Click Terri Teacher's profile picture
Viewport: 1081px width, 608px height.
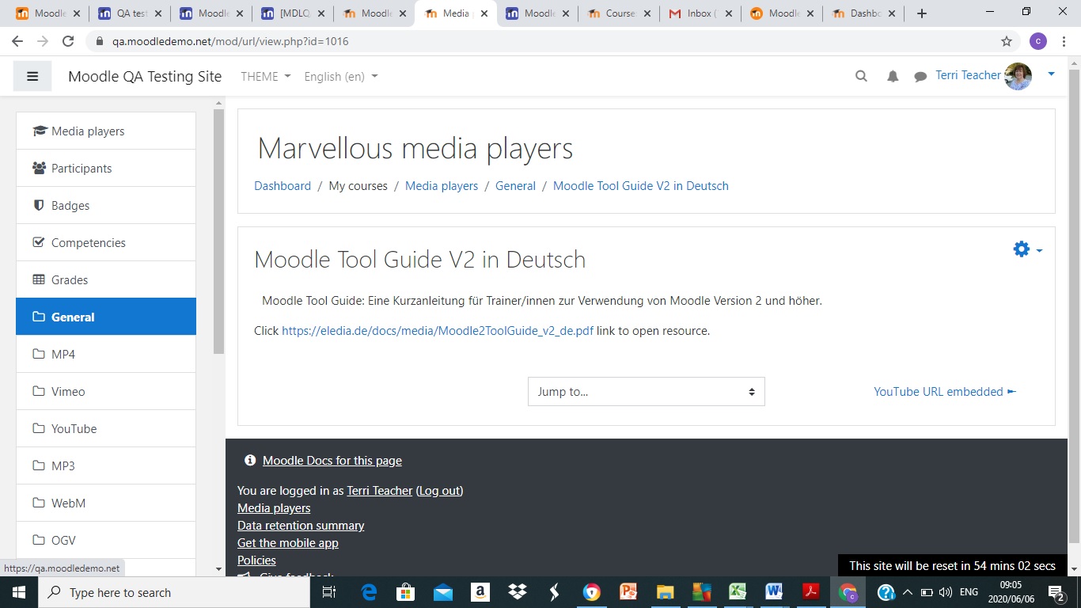point(1018,76)
